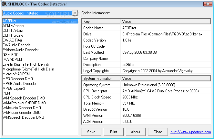The height and width of the screenshot is (139, 214).
Task: Click the System Information column header
Action: (x=101, y=79)
